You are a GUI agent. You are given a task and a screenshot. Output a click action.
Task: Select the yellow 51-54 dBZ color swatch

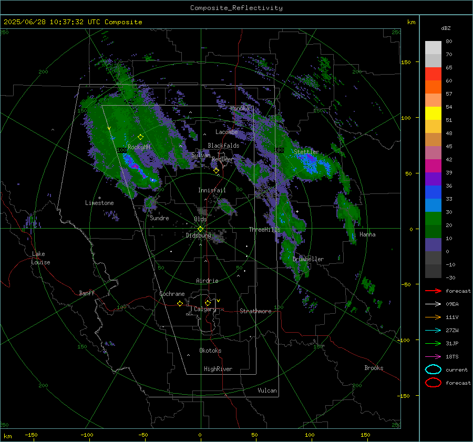[x=433, y=114]
